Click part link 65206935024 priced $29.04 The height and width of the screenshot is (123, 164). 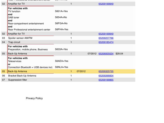click(x=106, y=54)
